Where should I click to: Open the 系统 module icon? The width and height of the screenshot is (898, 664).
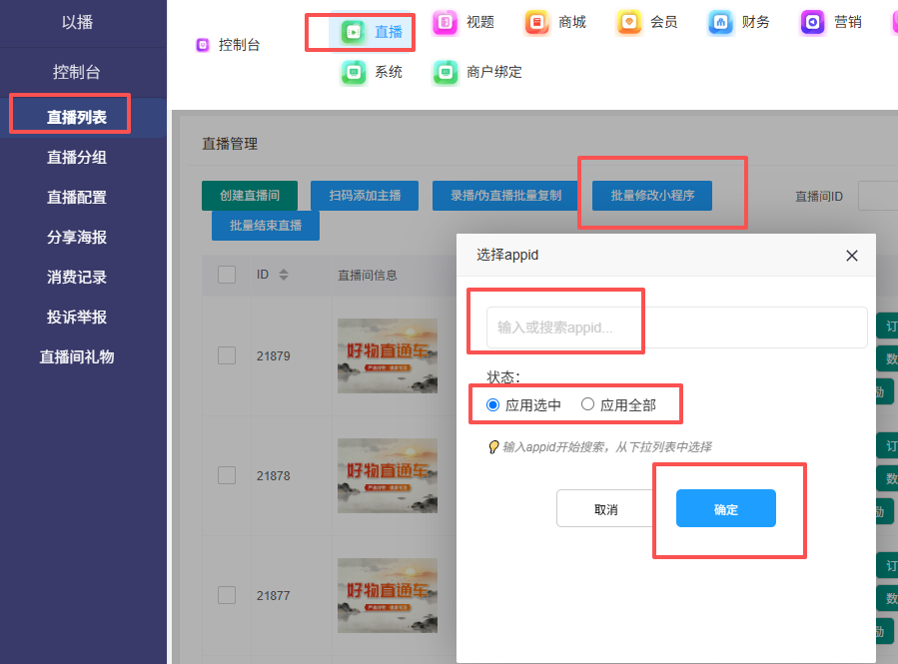coord(353,72)
